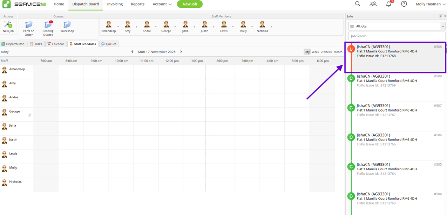Open the dropdown arrow next to George
This screenshot has height=215, width=447.
pos(175,27)
